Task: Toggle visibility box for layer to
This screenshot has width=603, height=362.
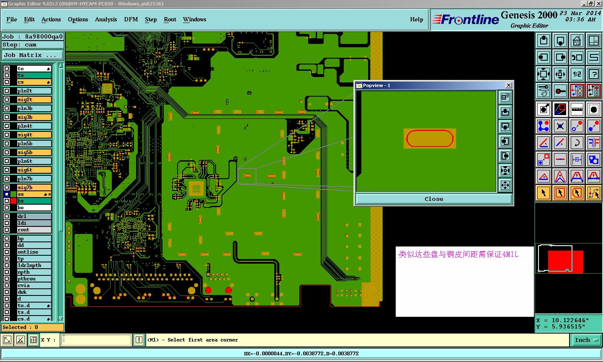Action: 7,69
